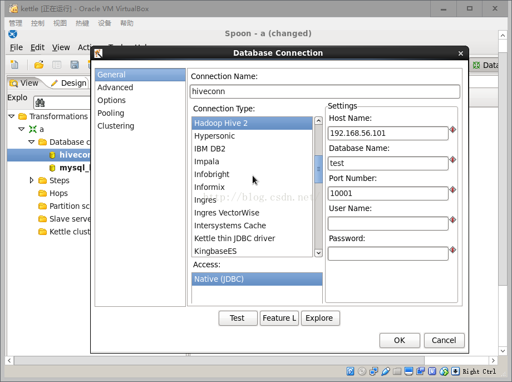
Task: Click the variable icon beside Password field
Action: pyautogui.click(x=452, y=250)
